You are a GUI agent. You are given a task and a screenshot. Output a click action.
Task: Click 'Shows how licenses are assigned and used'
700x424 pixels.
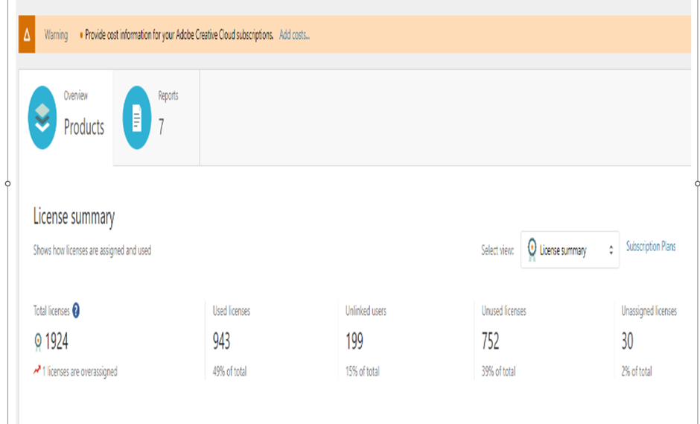click(92, 250)
